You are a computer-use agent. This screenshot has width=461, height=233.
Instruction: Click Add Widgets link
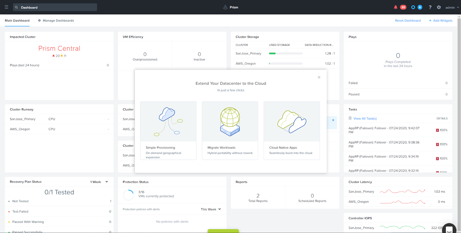tap(443, 20)
